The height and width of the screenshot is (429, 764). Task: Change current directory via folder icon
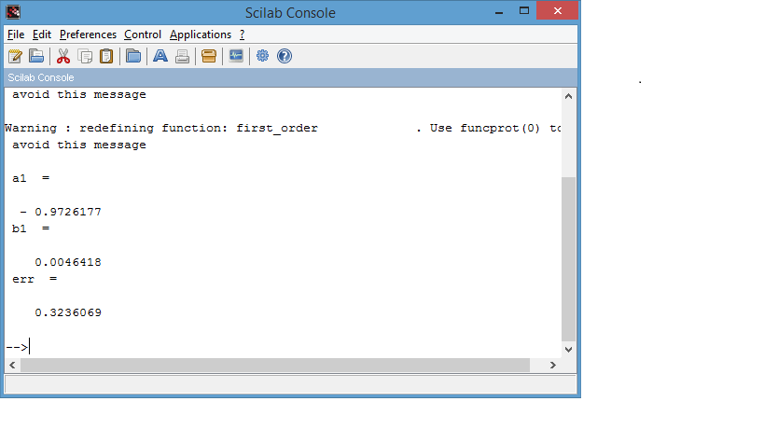point(133,56)
